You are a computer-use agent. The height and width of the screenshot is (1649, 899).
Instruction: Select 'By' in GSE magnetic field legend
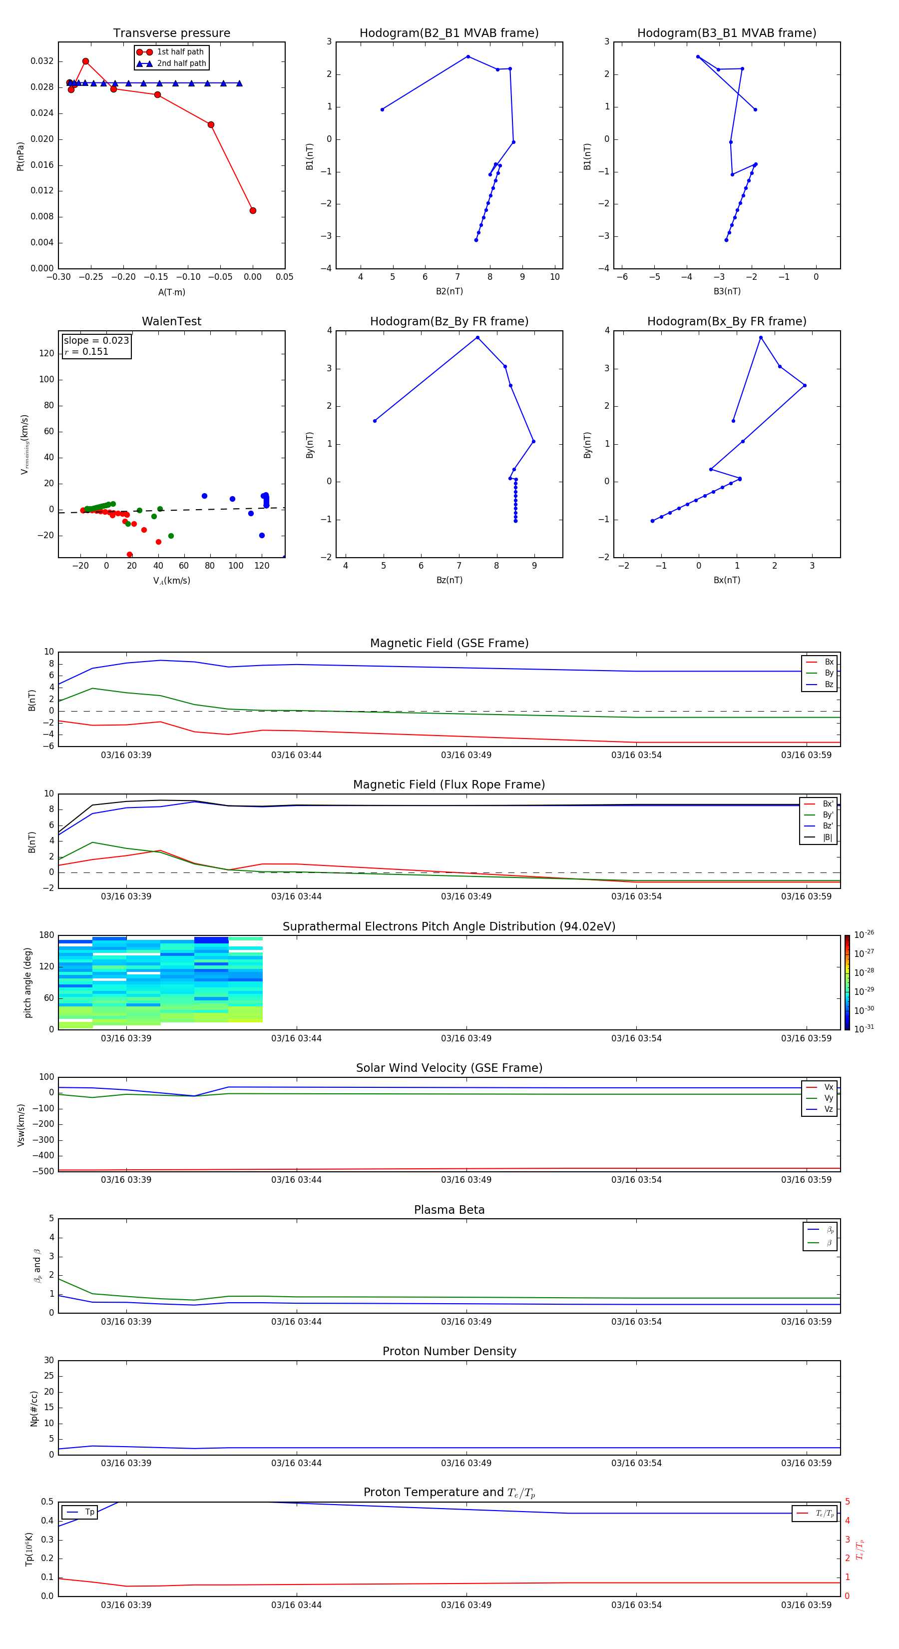tap(820, 673)
